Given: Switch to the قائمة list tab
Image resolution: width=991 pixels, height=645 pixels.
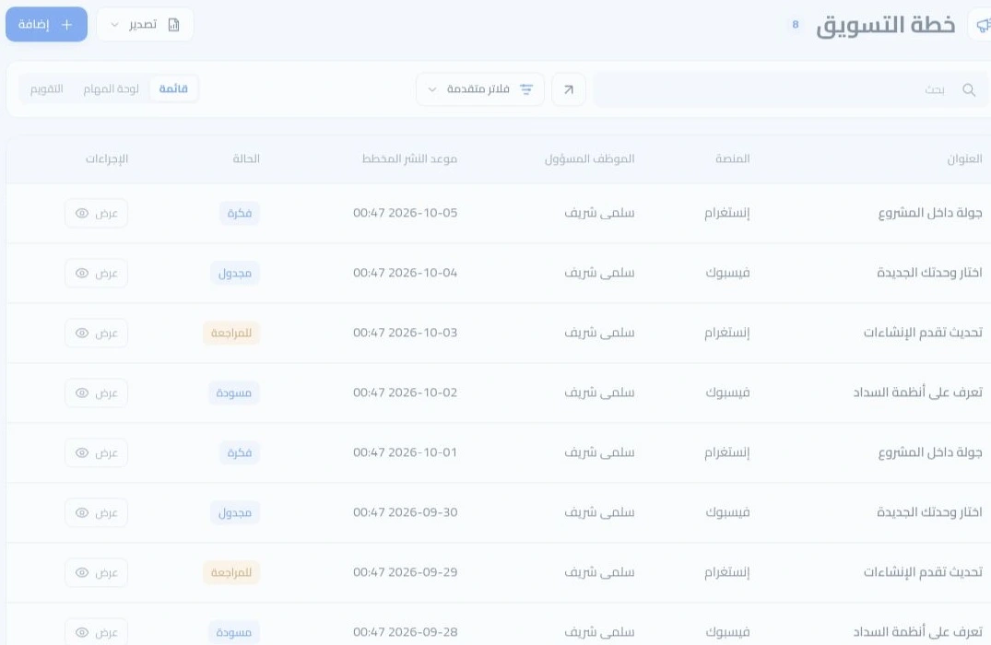Looking at the screenshot, I should click(x=174, y=89).
